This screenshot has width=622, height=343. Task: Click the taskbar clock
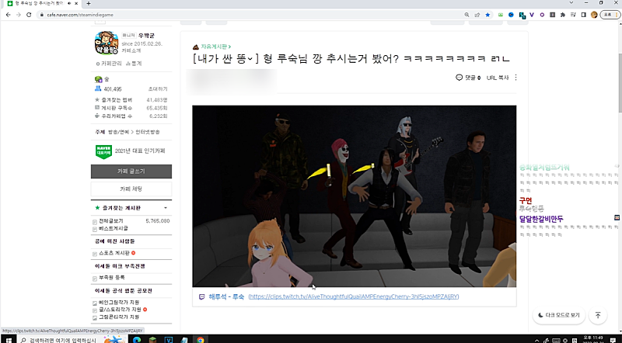tap(592, 340)
